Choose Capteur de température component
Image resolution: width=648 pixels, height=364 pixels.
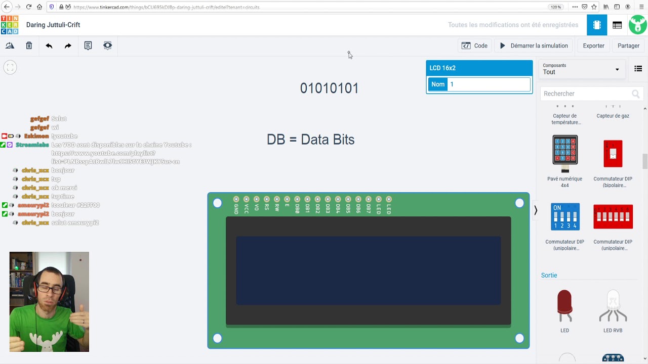pyautogui.click(x=566, y=116)
